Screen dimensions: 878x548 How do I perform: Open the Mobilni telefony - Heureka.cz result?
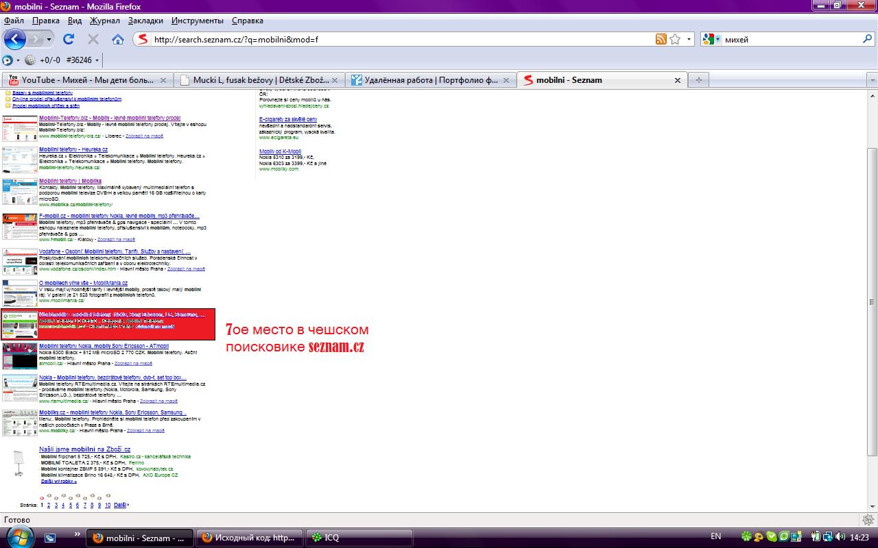73,149
